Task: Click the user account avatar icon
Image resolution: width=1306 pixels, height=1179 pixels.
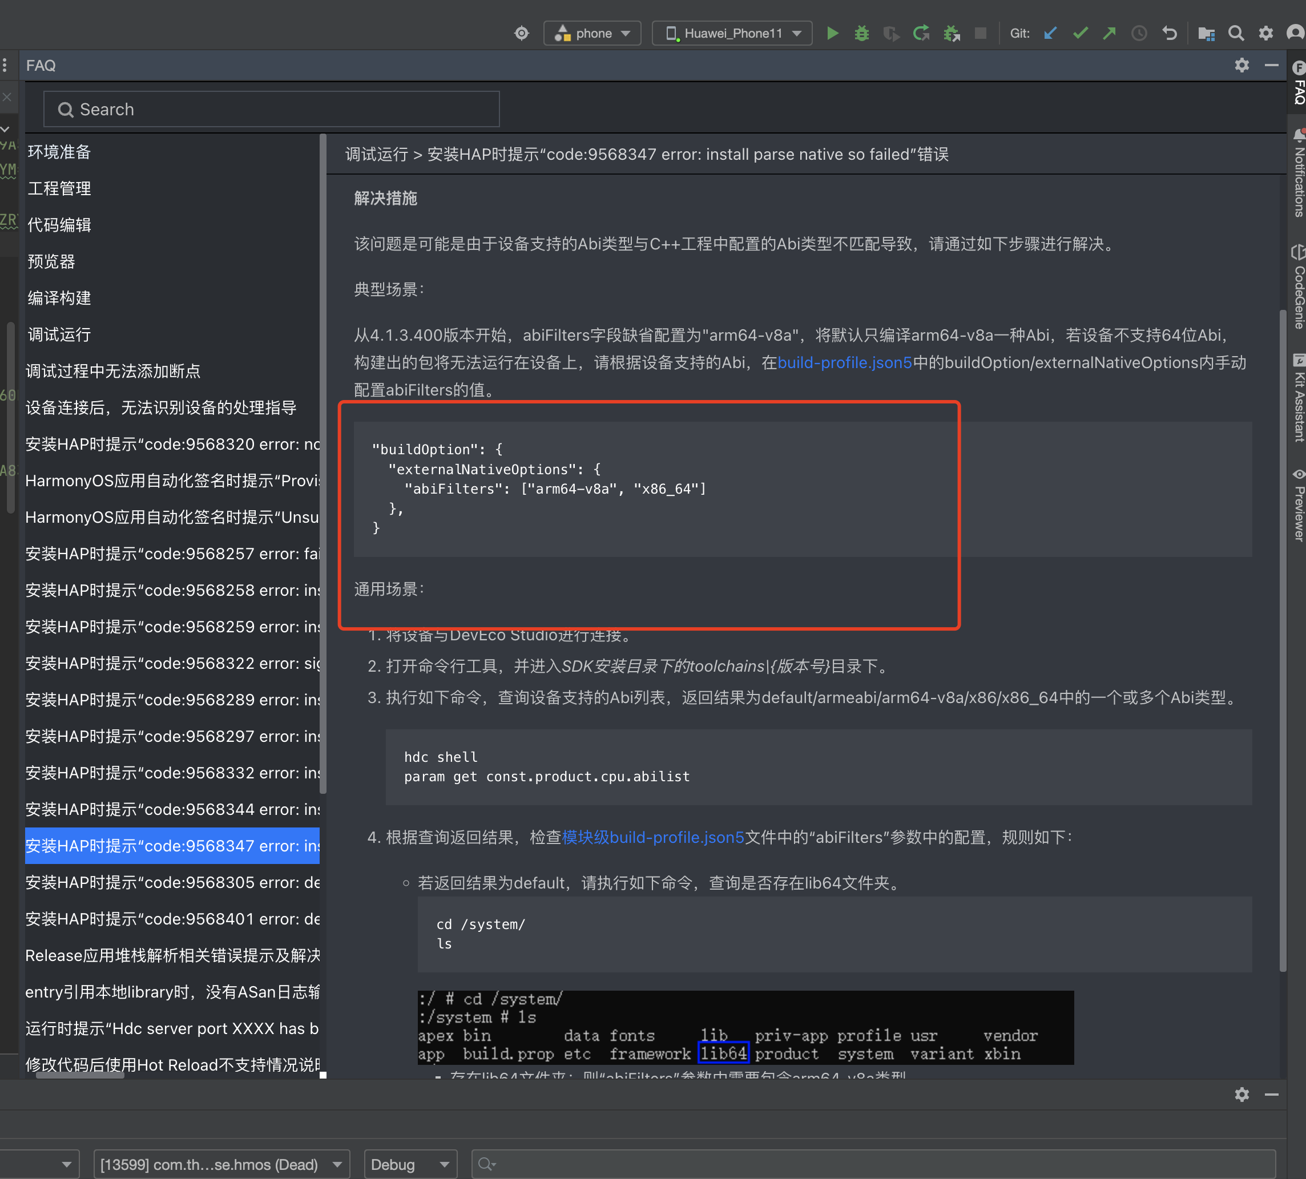Action: click(1296, 33)
